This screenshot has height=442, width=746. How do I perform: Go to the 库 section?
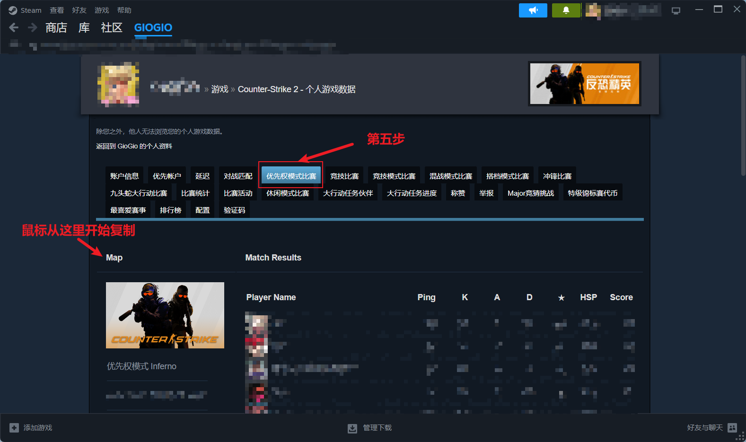pyautogui.click(x=84, y=28)
